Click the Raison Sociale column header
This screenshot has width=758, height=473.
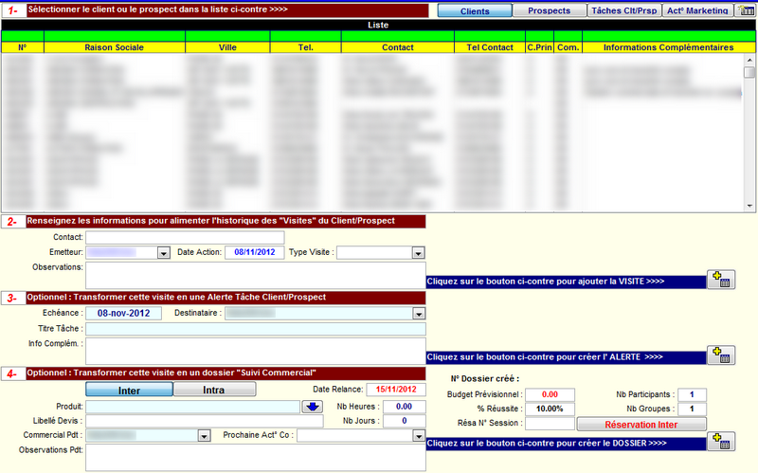(114, 46)
